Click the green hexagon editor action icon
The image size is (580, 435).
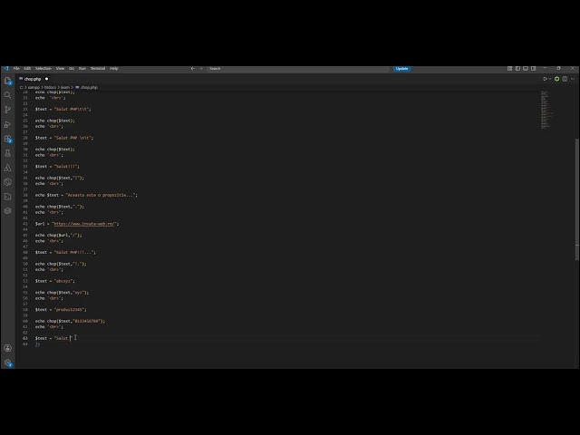pyautogui.click(x=556, y=79)
